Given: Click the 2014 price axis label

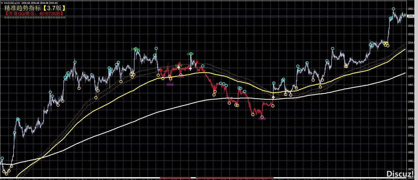Looking at the screenshot, I should pyautogui.click(x=411, y=43).
